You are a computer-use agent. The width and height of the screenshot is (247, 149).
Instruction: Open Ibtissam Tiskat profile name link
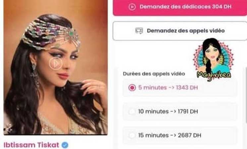31,145
